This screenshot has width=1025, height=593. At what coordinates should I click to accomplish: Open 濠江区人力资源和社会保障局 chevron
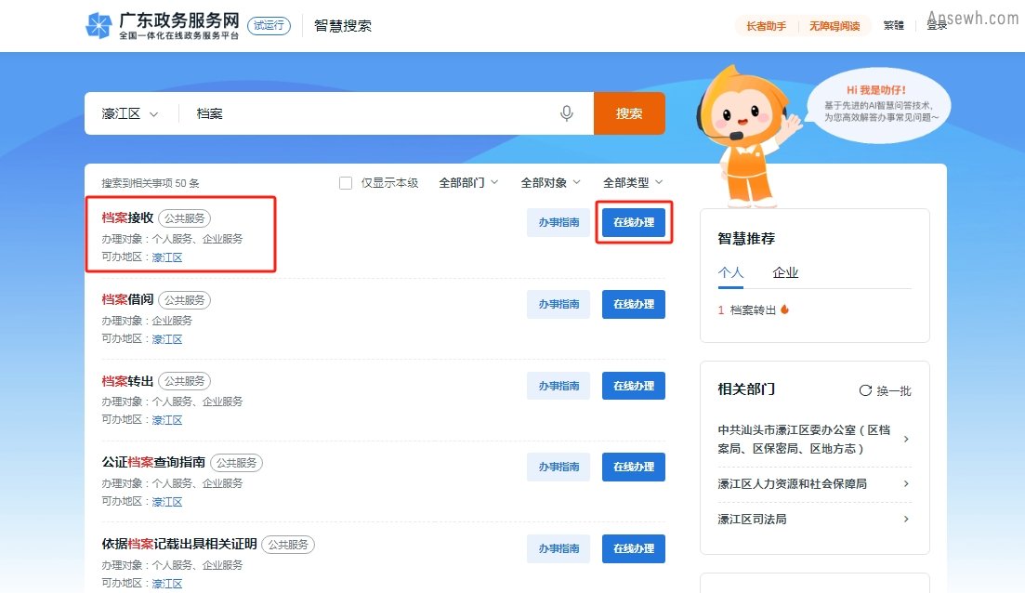click(x=906, y=484)
